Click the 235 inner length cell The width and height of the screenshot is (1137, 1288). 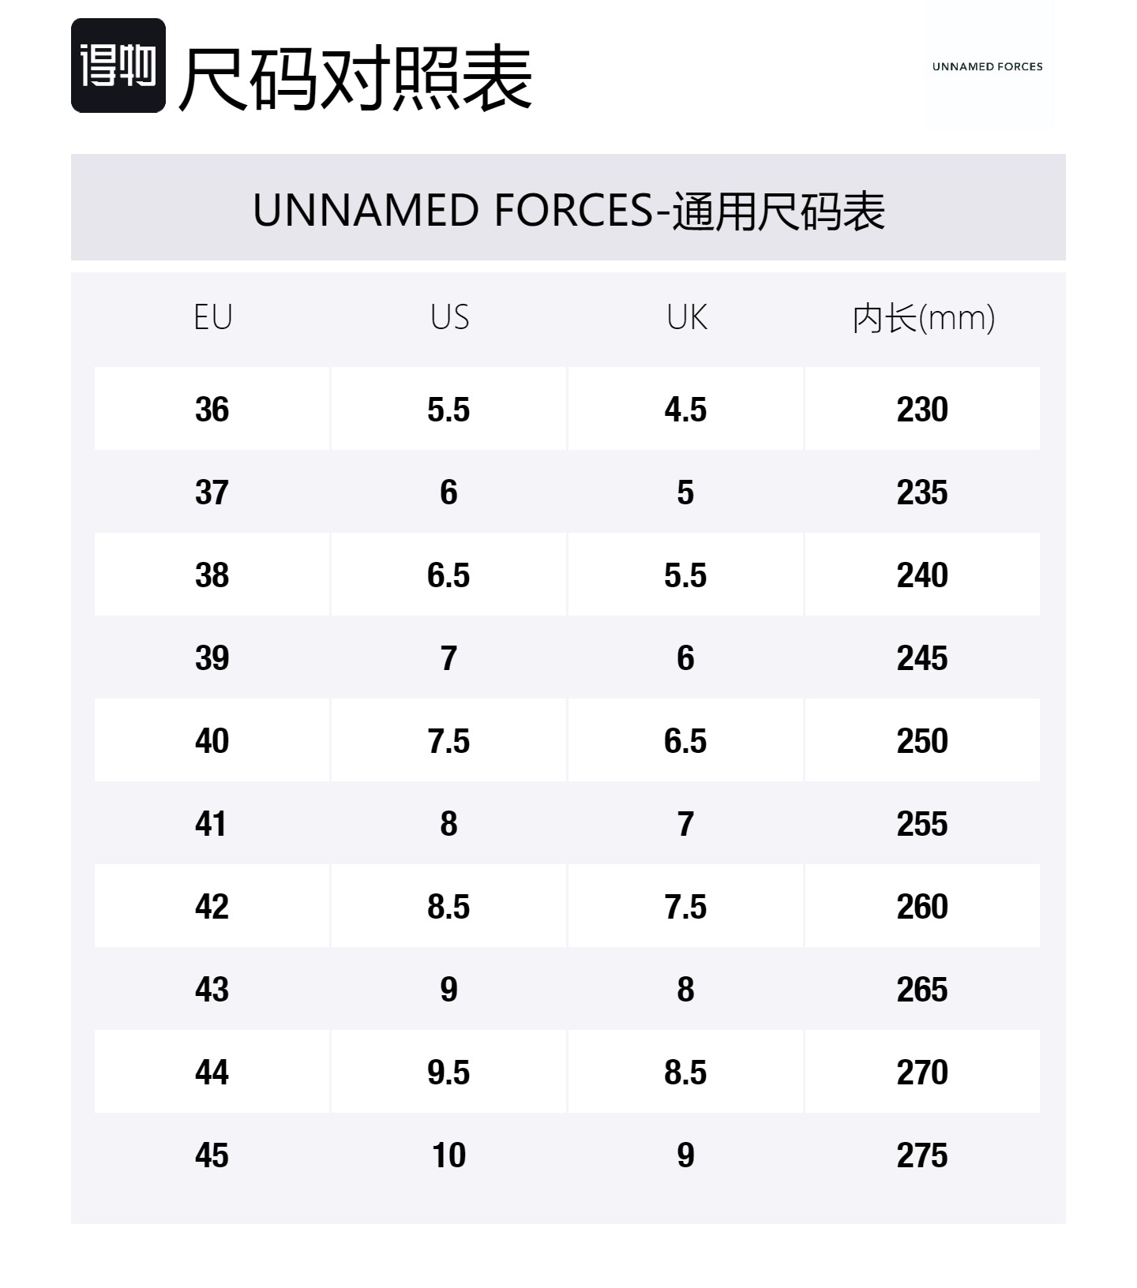pos(922,492)
